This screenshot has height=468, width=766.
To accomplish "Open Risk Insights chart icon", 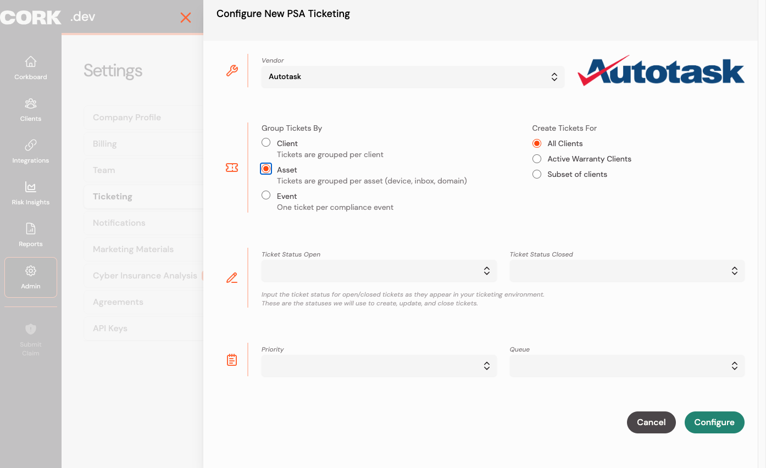I will (31, 187).
